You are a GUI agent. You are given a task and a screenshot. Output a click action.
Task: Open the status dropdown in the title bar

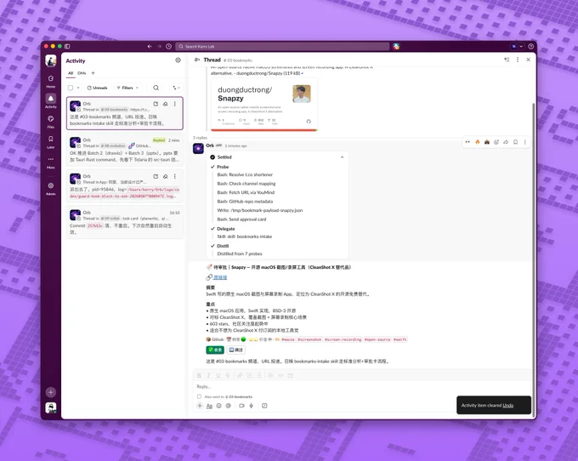coord(521,47)
